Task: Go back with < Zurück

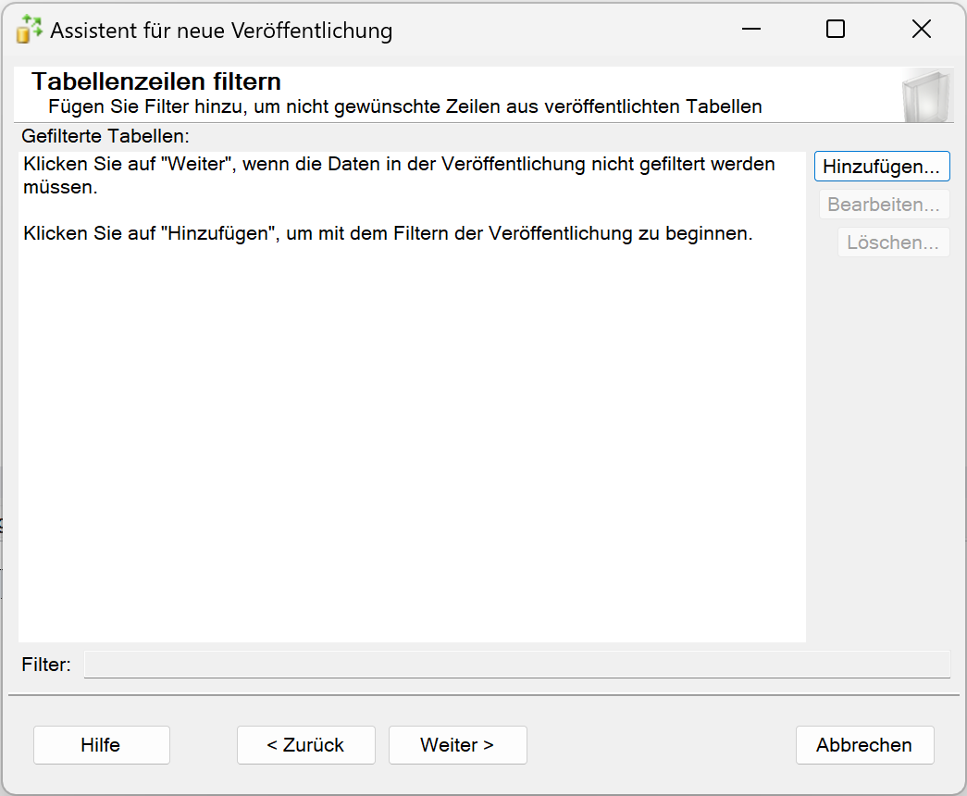Action: 306,745
